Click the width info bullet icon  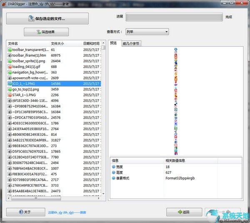coord(114,167)
